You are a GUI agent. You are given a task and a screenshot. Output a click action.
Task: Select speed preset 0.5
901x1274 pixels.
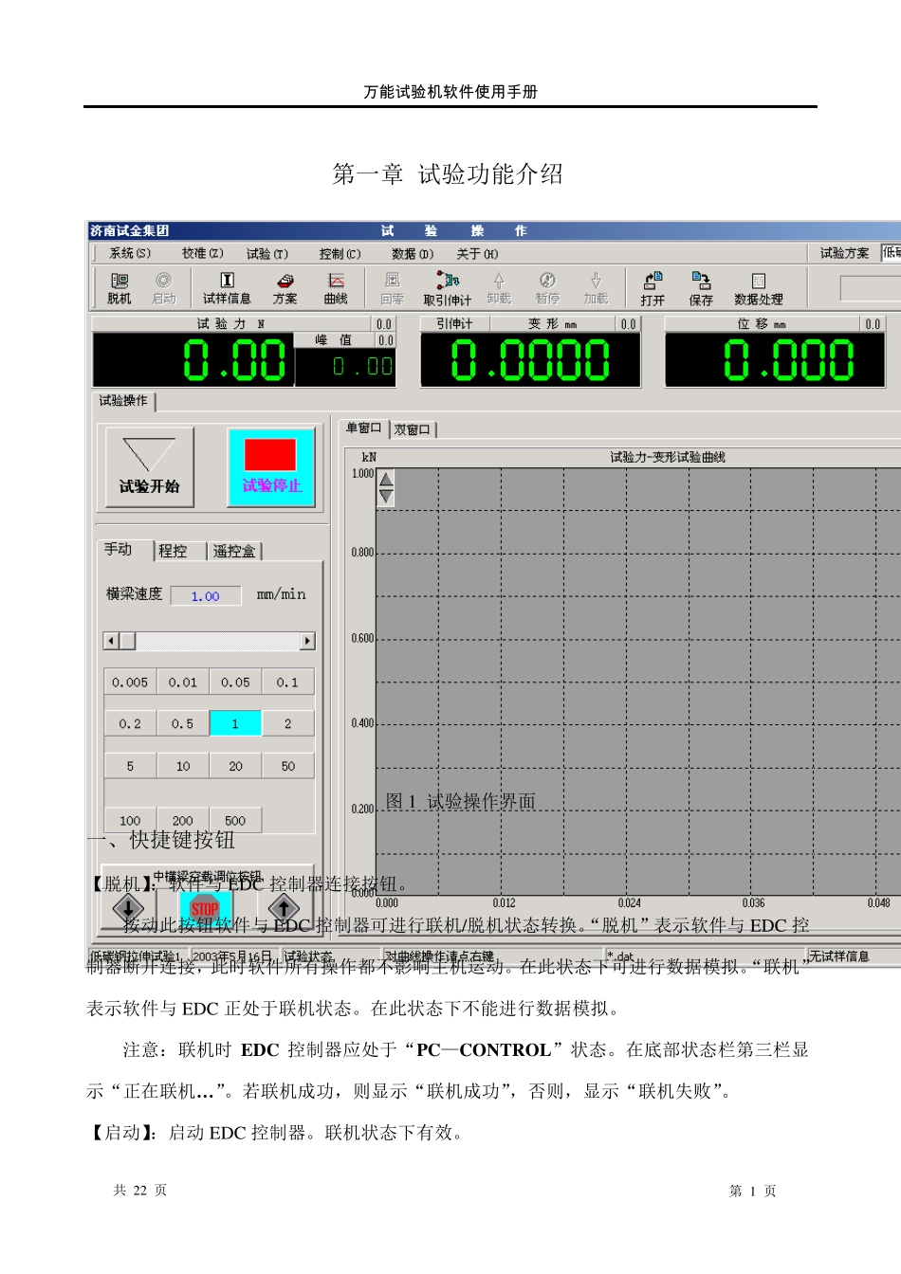tap(183, 724)
